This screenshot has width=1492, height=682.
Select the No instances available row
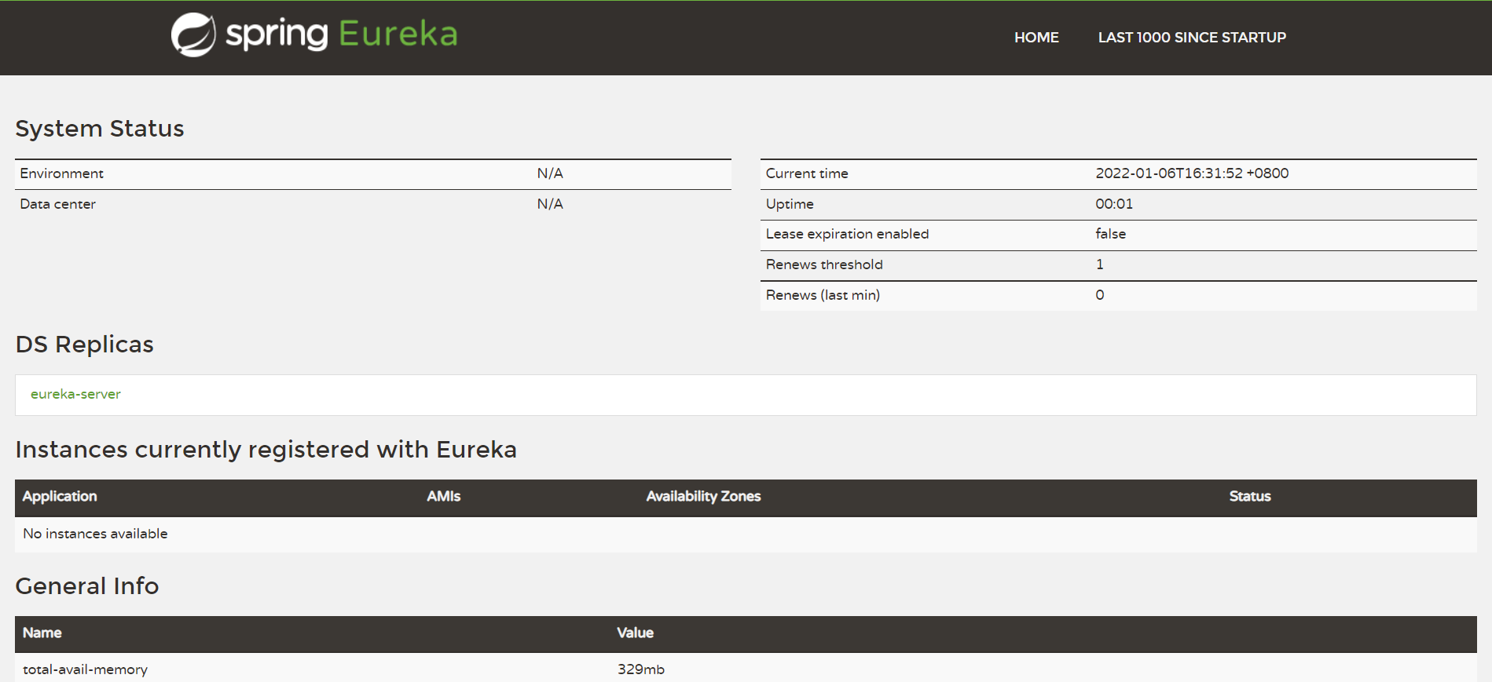tap(746, 534)
